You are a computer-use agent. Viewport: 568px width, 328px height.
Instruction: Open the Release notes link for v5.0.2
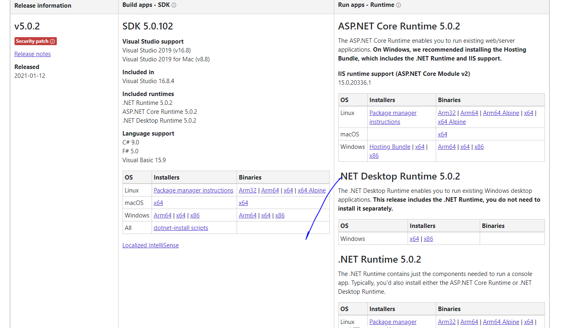point(33,54)
